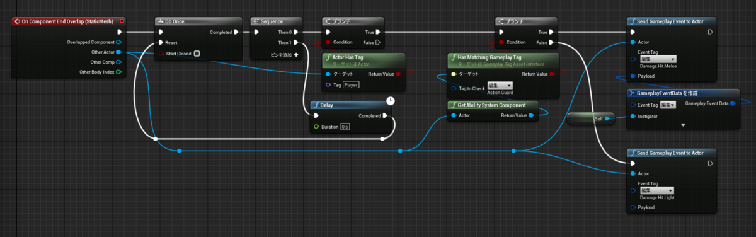
Task: Open the Event Tag 編集 dropdown on GameplayEventData node
Action: tap(668, 105)
